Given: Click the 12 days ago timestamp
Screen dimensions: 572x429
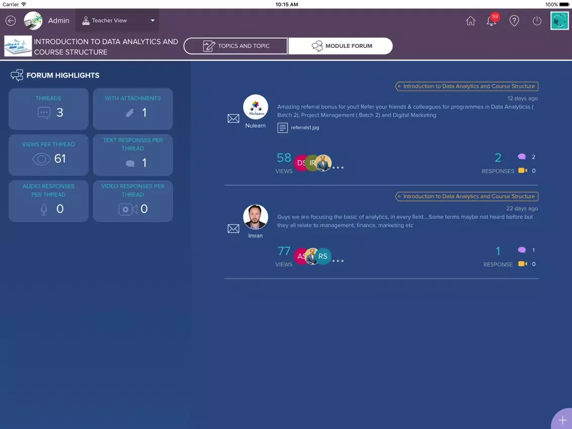Looking at the screenshot, I should (x=522, y=99).
